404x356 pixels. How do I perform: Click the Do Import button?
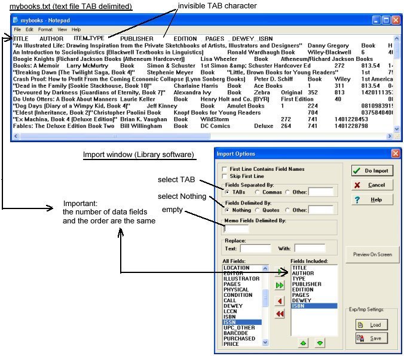pyautogui.click(x=372, y=170)
